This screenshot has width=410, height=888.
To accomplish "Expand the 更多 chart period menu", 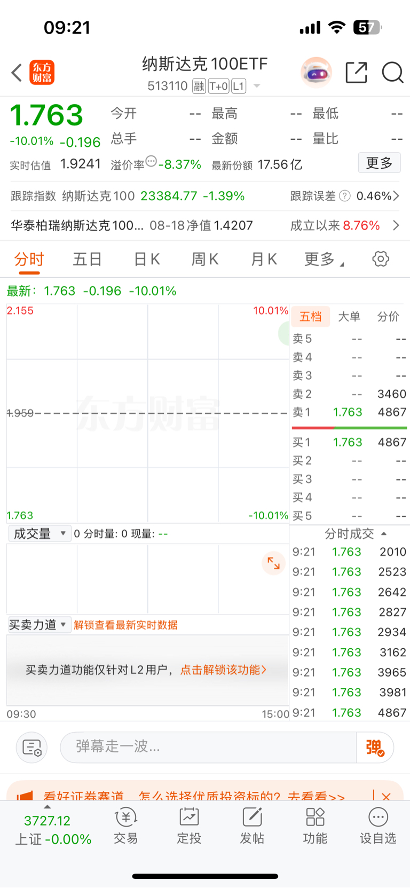I will (x=324, y=259).
